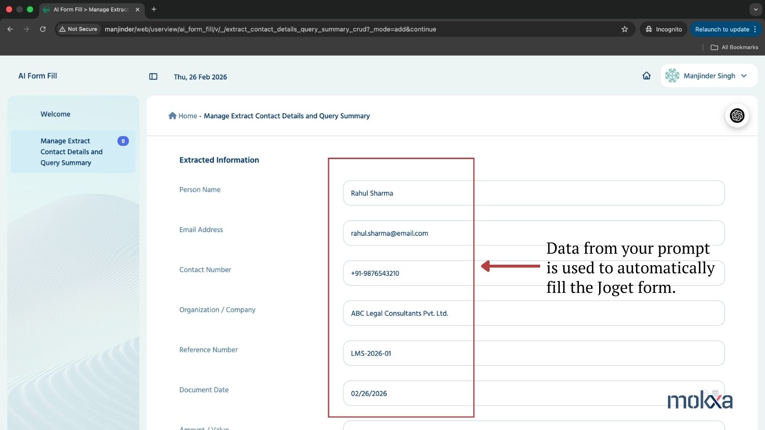Screen dimensions: 765x430
Task: Open a new browser tab
Action: pyautogui.click(x=154, y=9)
